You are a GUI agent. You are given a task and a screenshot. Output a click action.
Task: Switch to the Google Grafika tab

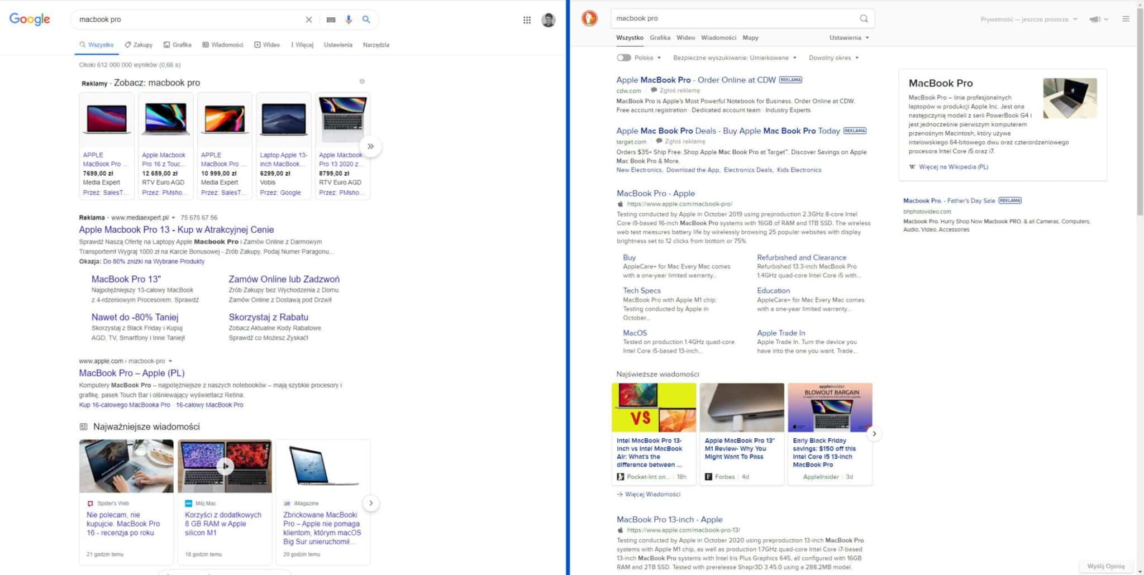point(178,45)
